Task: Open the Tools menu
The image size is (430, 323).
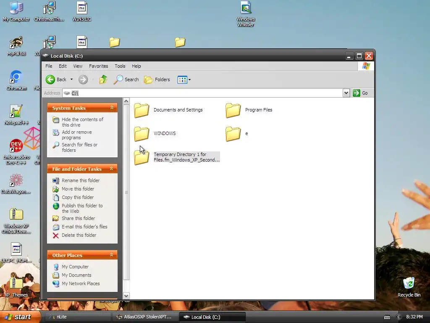Action: tap(120, 66)
